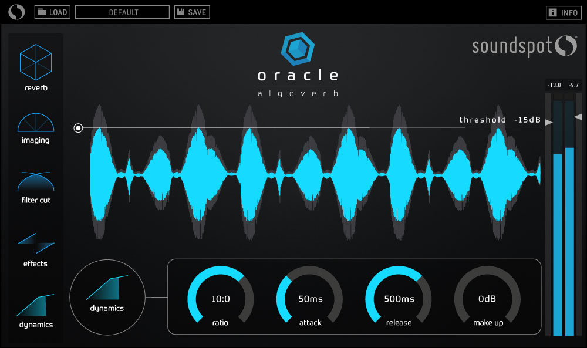Click the Oracle hexagon logo
This screenshot has height=348, width=587.
coord(298,49)
